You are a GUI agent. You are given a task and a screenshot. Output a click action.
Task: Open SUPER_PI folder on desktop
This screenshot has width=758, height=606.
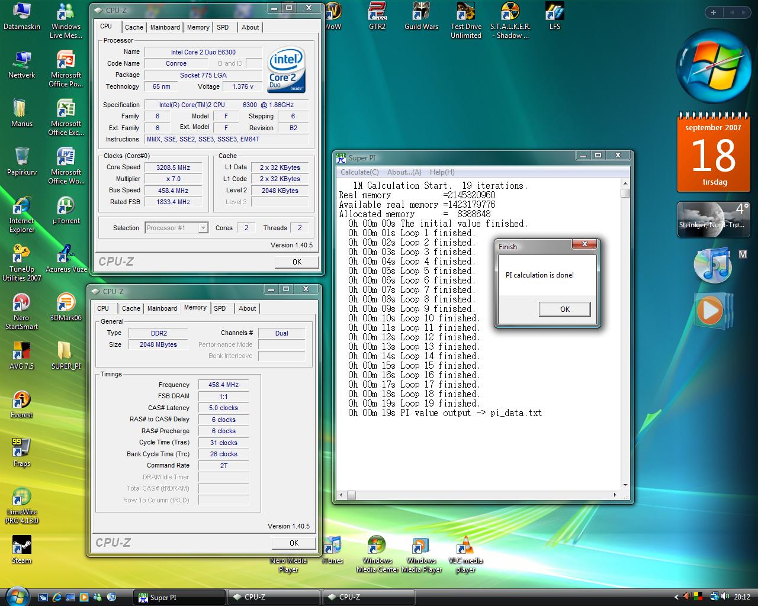pos(66,356)
